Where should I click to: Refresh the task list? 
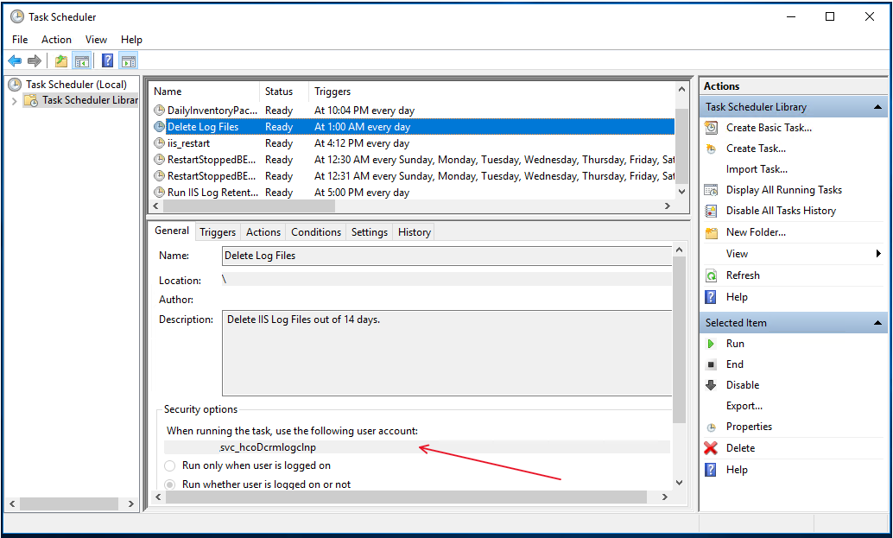743,275
